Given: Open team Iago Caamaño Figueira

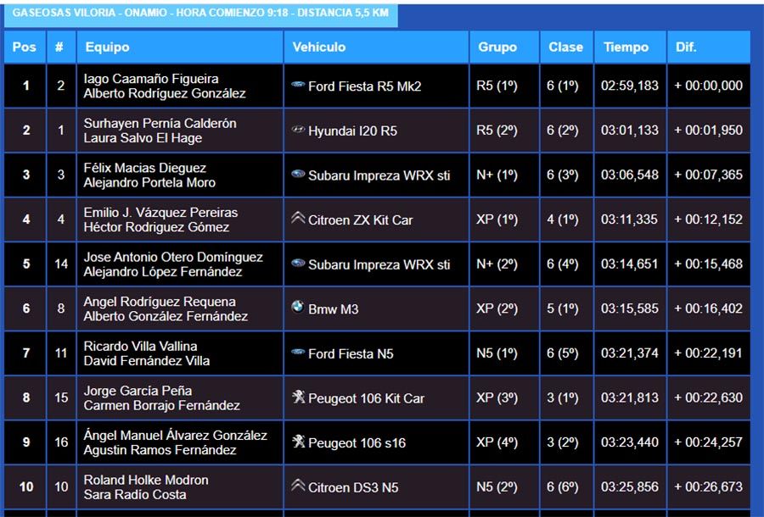Looking at the screenshot, I should pyautogui.click(x=151, y=79).
